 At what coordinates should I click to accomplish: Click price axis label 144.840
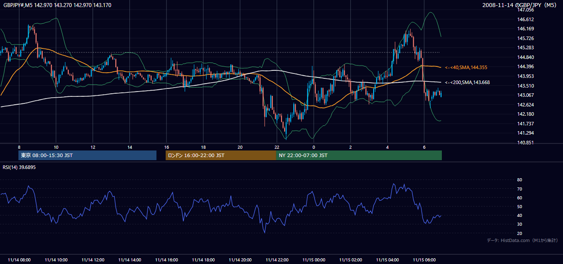point(526,57)
